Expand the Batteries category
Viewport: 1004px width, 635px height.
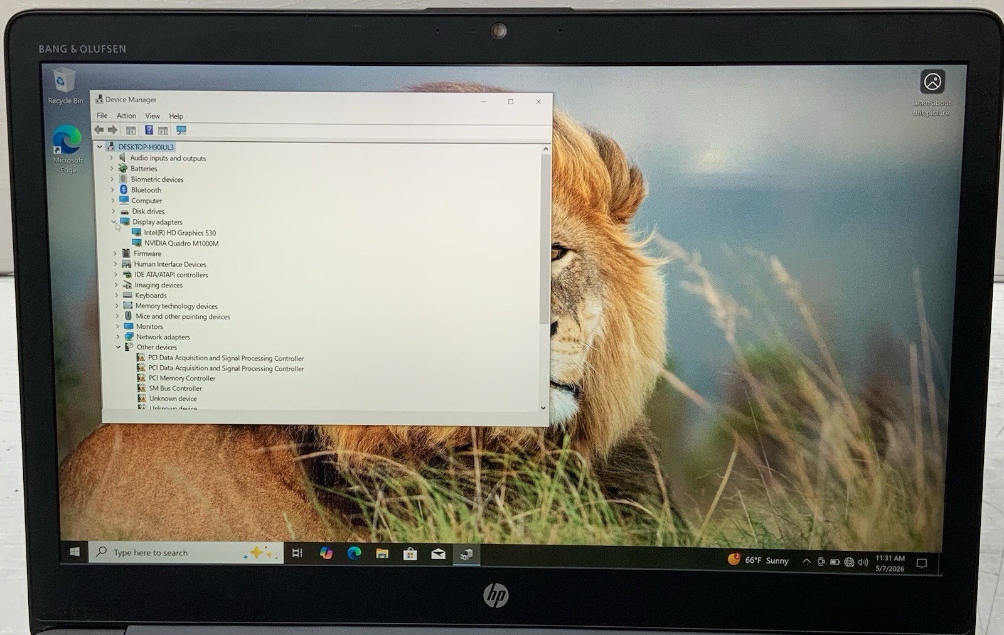point(112,168)
